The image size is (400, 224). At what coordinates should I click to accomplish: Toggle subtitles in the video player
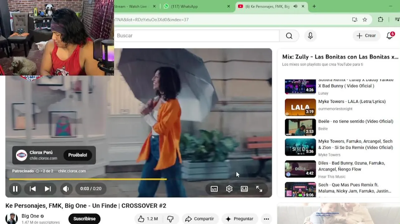click(x=214, y=189)
